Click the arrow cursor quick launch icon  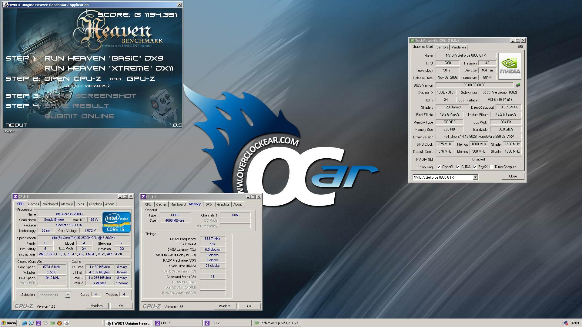(45, 323)
